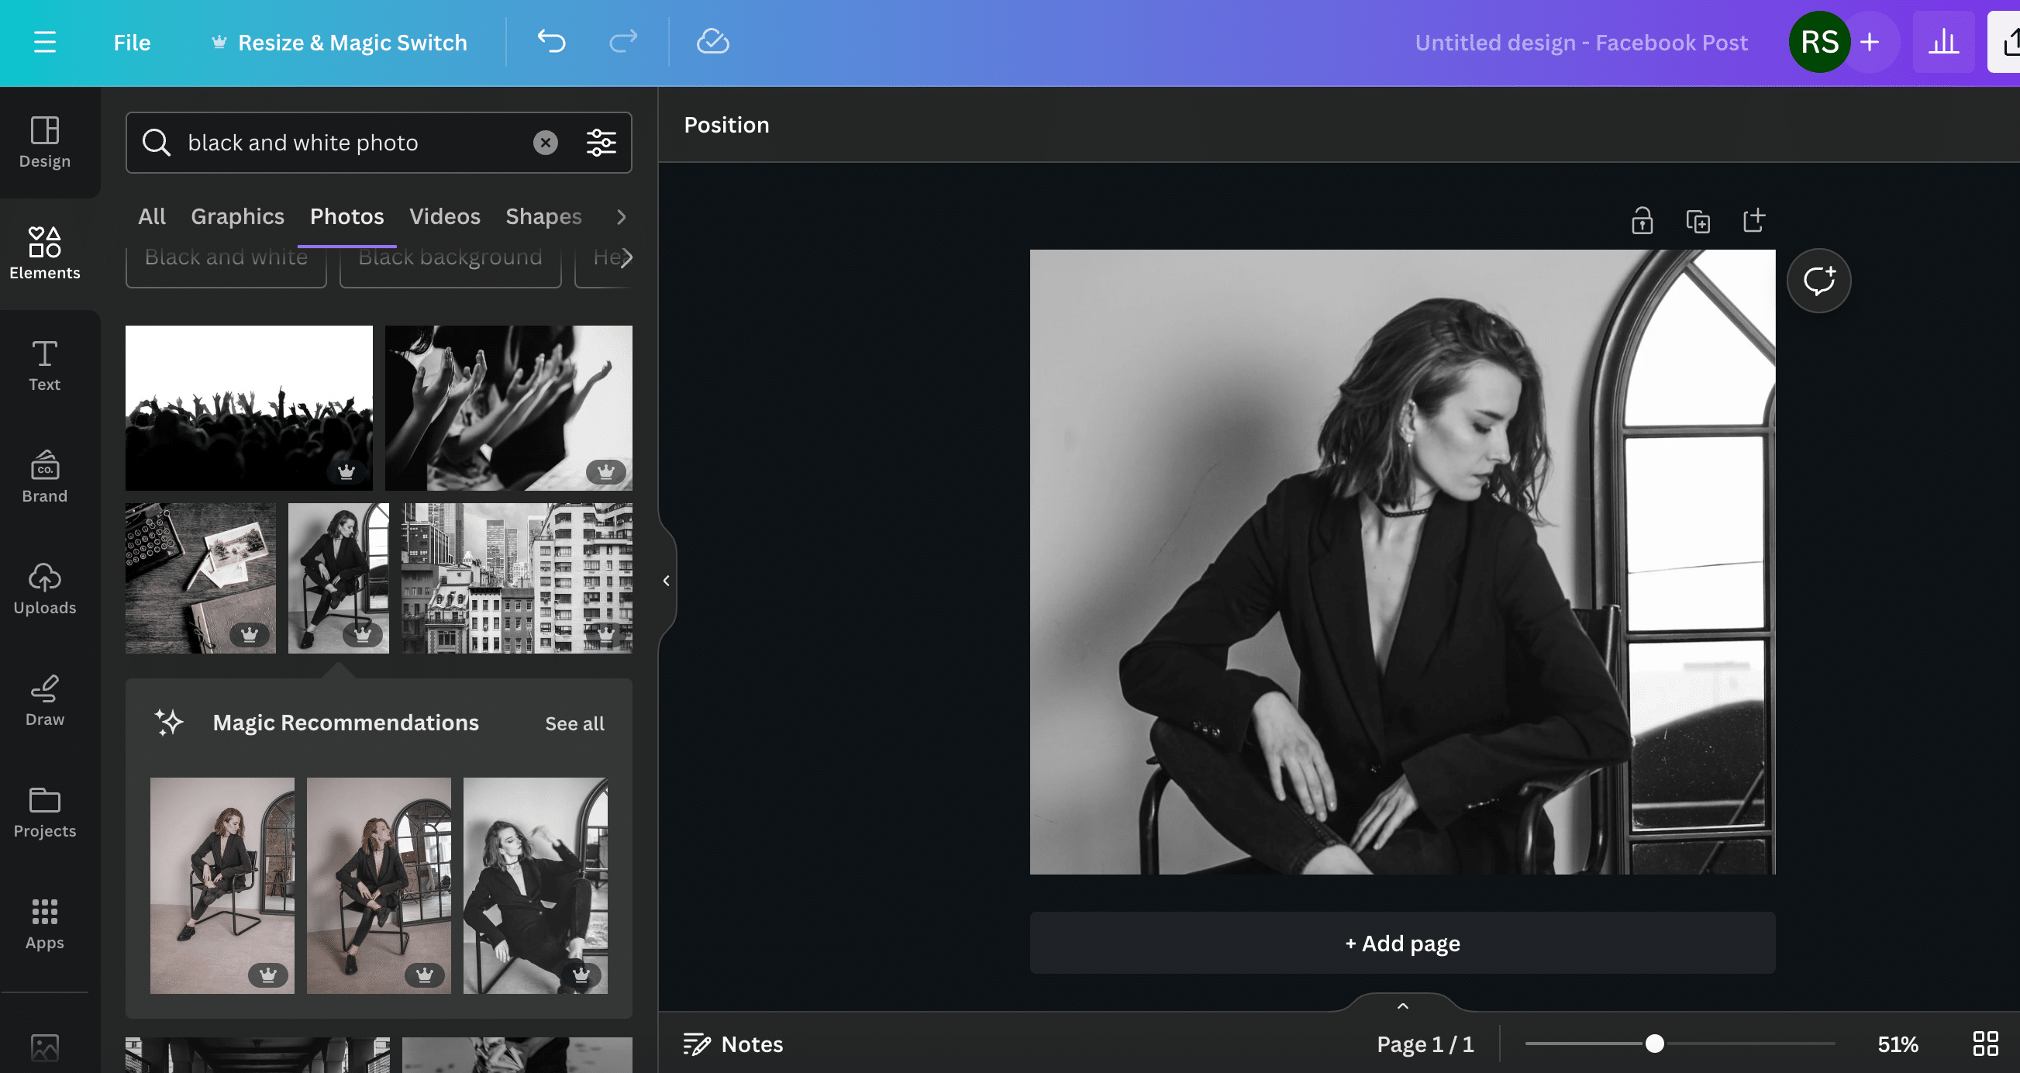
Task: Select the canvas photo of the woman
Action: 1402,561
